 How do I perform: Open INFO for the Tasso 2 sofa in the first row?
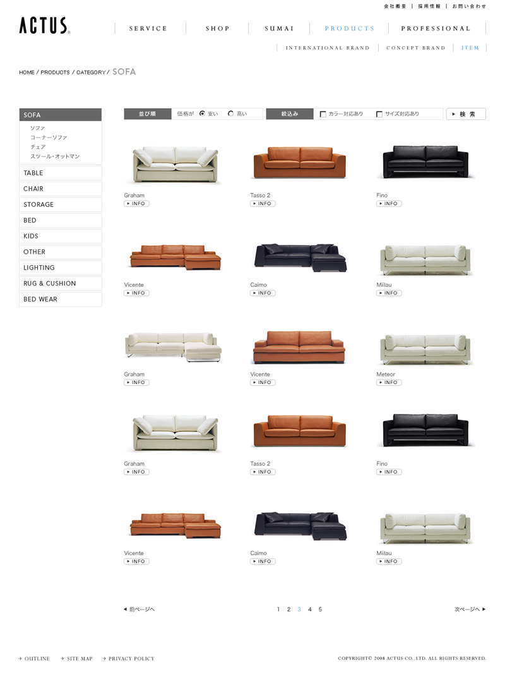click(x=263, y=204)
